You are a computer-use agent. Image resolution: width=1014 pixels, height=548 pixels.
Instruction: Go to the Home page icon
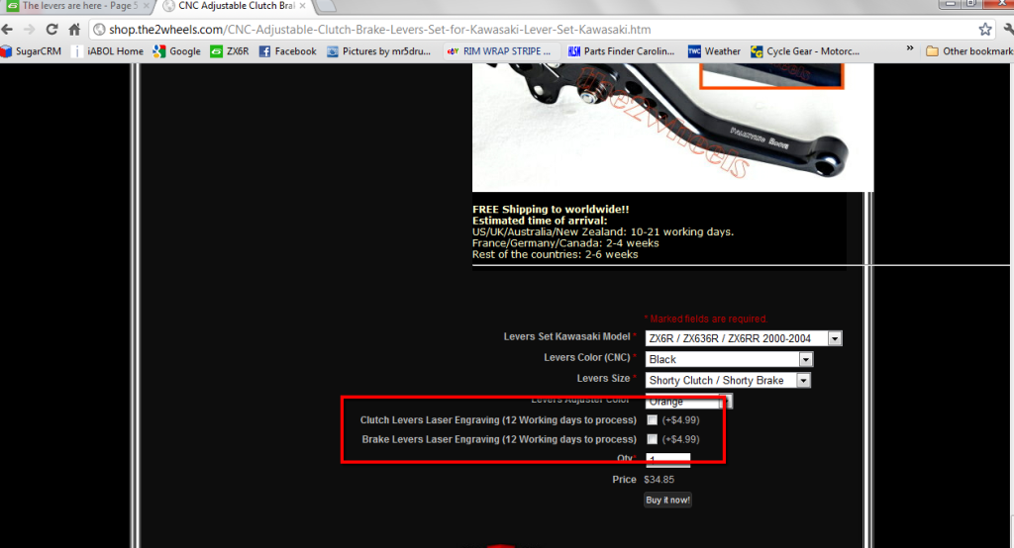[73, 30]
